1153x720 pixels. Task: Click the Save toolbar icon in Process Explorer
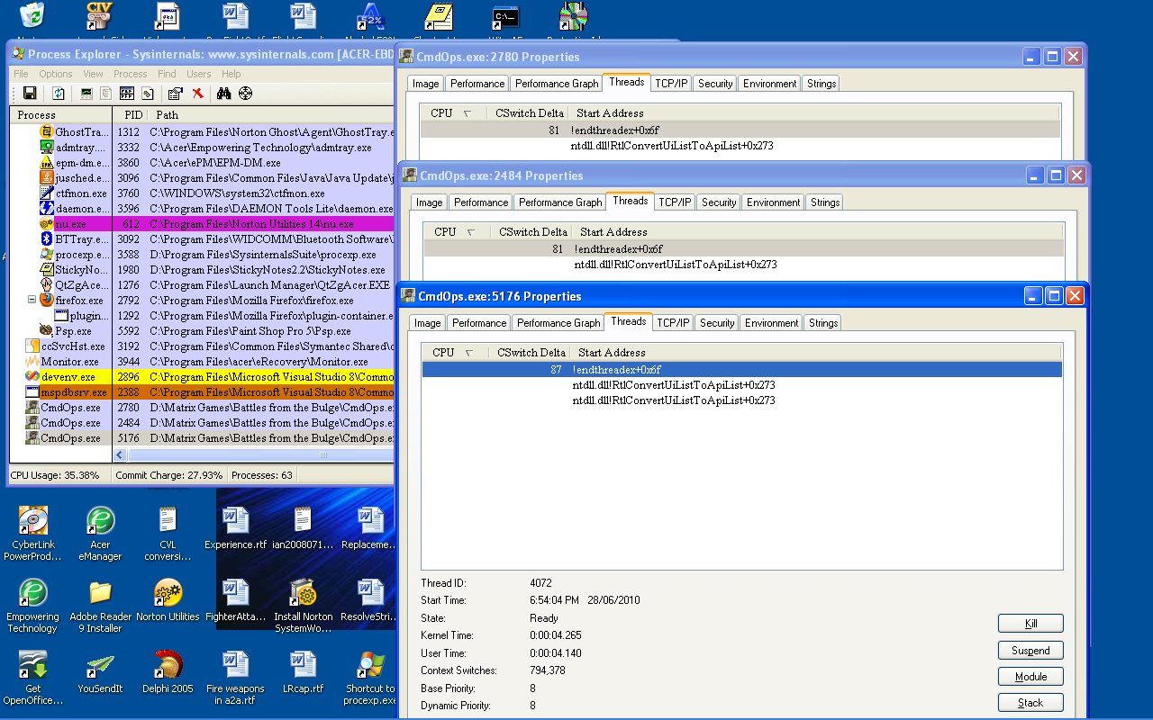pyautogui.click(x=30, y=94)
